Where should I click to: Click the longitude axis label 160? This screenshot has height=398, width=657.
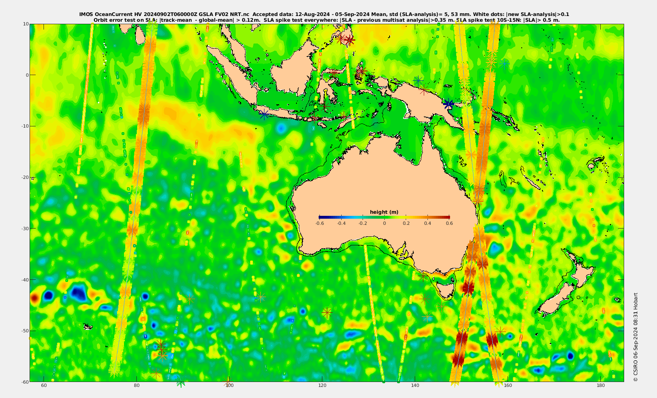pos(508,386)
